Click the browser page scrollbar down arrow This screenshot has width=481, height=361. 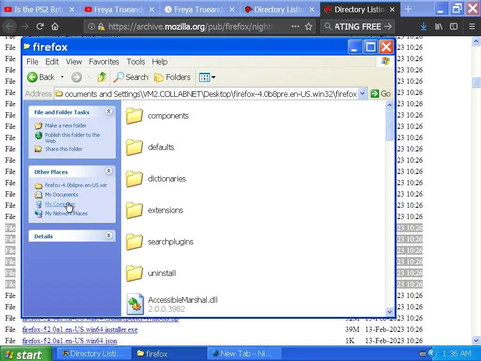(476, 340)
